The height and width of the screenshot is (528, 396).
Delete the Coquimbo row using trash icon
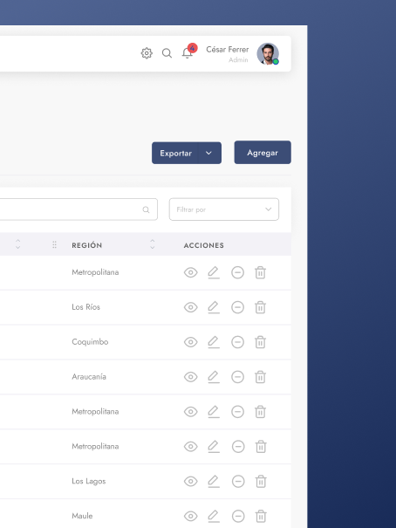pyautogui.click(x=261, y=342)
